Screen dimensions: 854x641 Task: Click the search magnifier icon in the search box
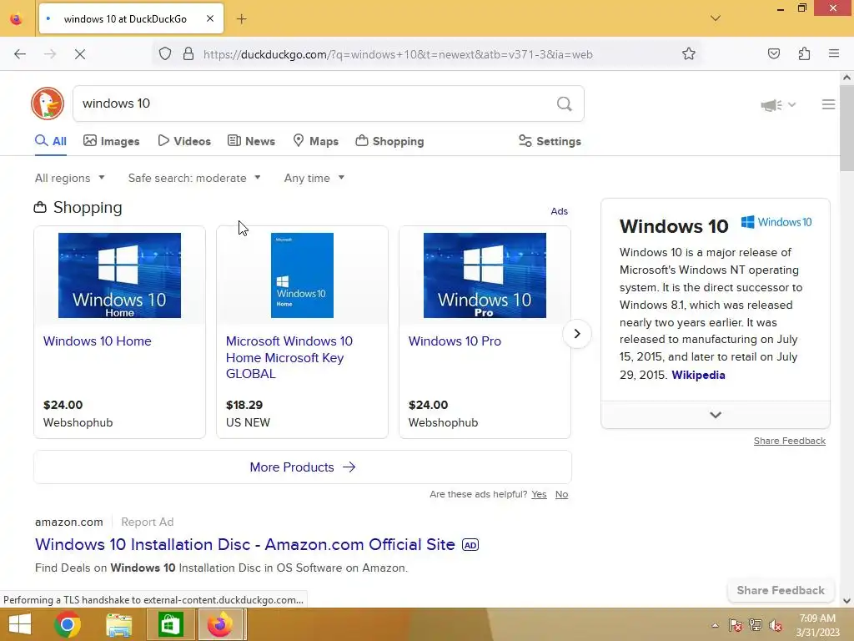(x=565, y=103)
